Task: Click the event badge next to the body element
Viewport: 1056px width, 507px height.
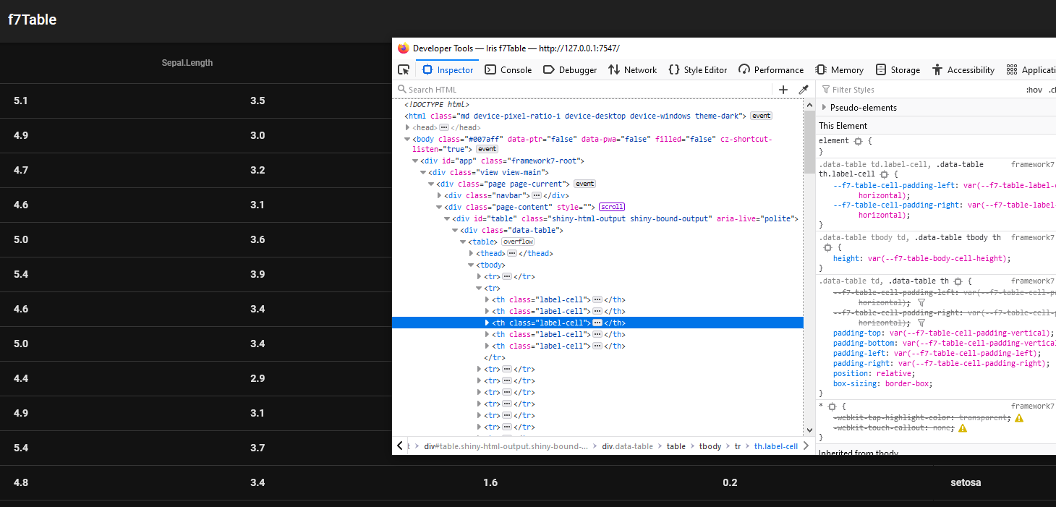Action: 486,148
